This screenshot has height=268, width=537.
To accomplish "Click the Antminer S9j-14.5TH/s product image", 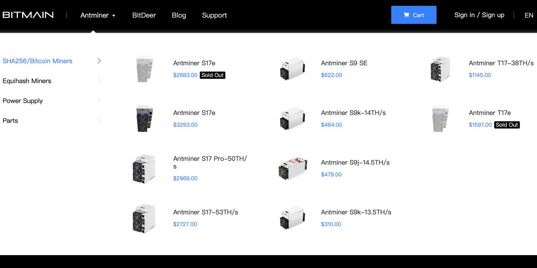I will click(292, 169).
